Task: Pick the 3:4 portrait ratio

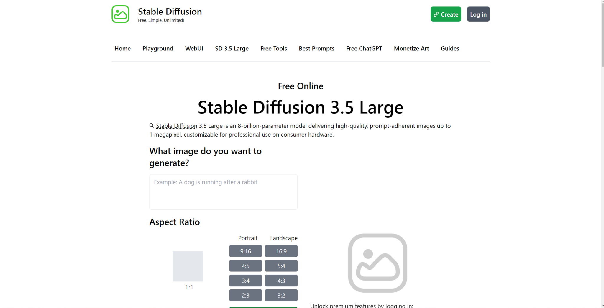Action: point(245,281)
